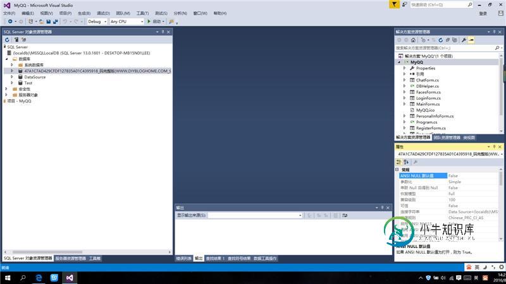Toggle word wrap in the Output panel
This screenshot has height=284, width=506.
point(345,215)
